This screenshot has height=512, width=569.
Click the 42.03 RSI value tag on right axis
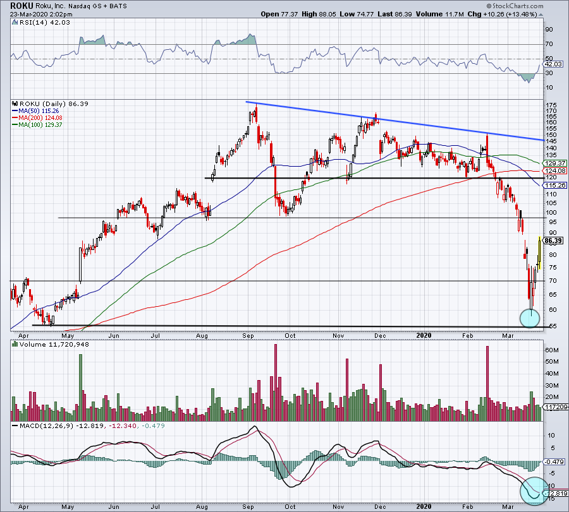pyautogui.click(x=554, y=64)
